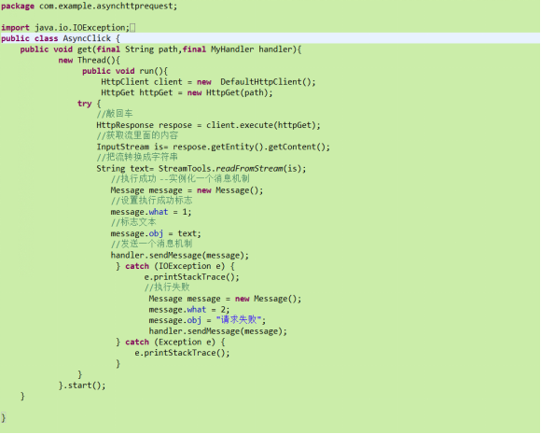This screenshot has height=434, width=541.
Task: Click the 'message.obj = text;' line
Action: click(x=156, y=233)
